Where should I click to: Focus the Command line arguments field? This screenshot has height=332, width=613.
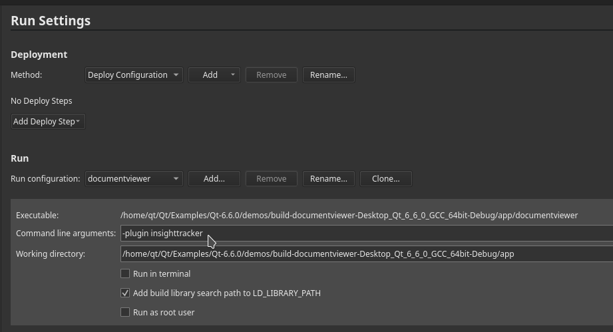tap(399, 234)
